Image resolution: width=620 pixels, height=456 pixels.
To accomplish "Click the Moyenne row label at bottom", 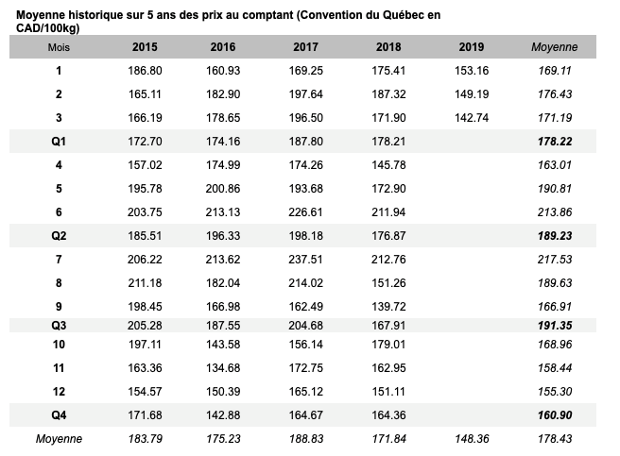I will (59, 439).
